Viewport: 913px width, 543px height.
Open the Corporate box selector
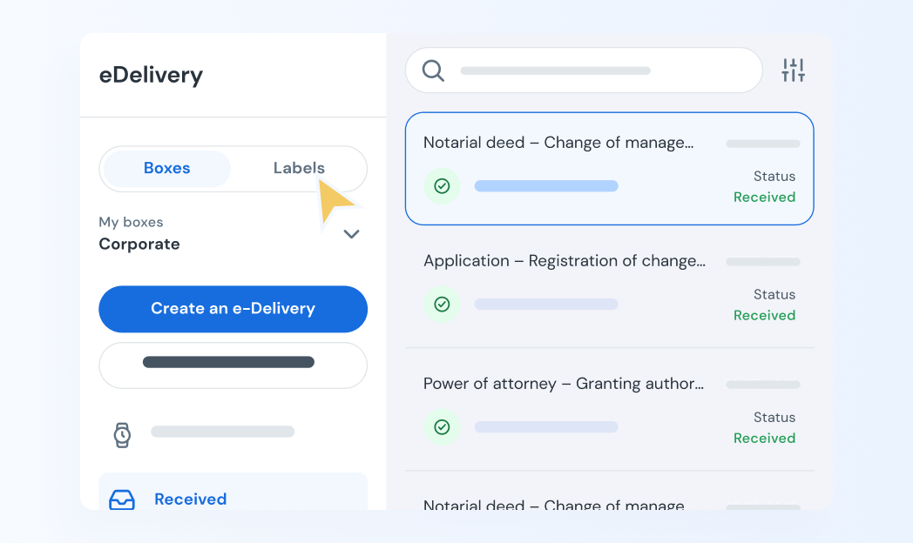pyautogui.click(x=139, y=245)
